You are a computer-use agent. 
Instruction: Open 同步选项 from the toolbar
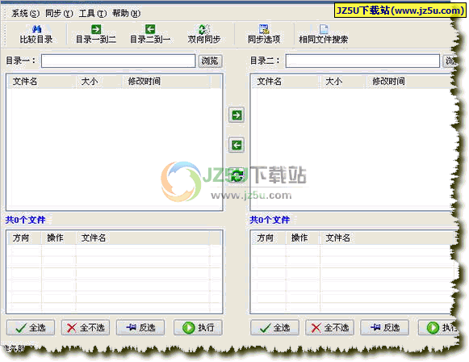(264, 35)
